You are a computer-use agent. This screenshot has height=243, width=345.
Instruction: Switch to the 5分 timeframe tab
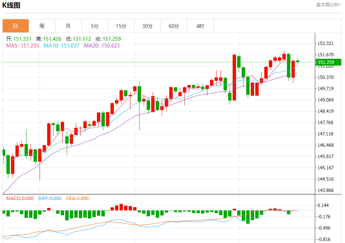(x=95, y=26)
